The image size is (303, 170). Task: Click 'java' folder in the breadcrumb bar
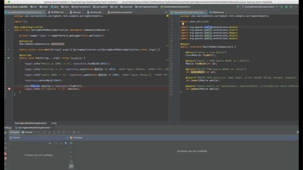[x=54, y=7]
